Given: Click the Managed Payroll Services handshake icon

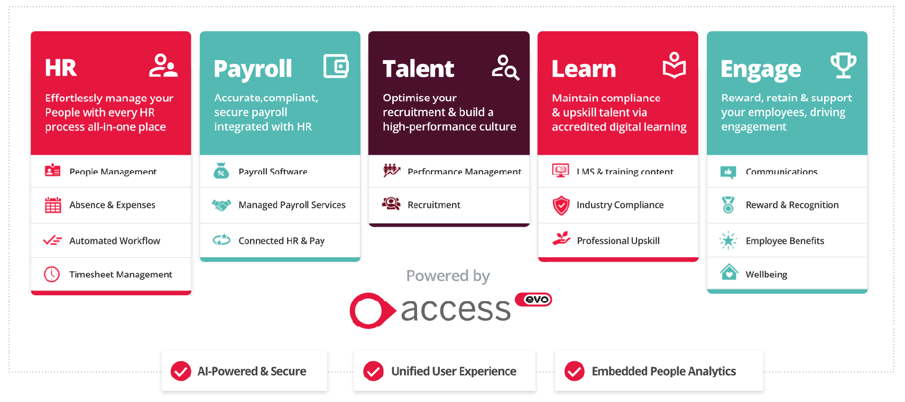Looking at the screenshot, I should coord(221,205).
